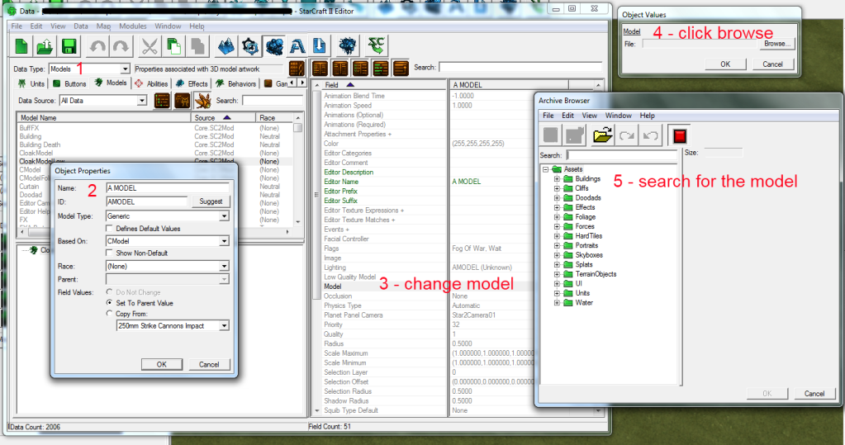Open the Text module letter A icon

(x=297, y=46)
